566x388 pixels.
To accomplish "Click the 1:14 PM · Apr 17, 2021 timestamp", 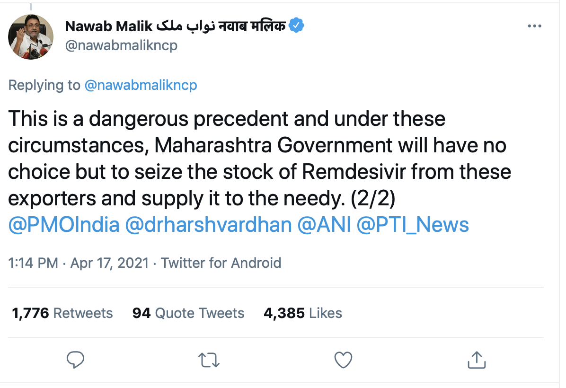I will click(x=79, y=263).
